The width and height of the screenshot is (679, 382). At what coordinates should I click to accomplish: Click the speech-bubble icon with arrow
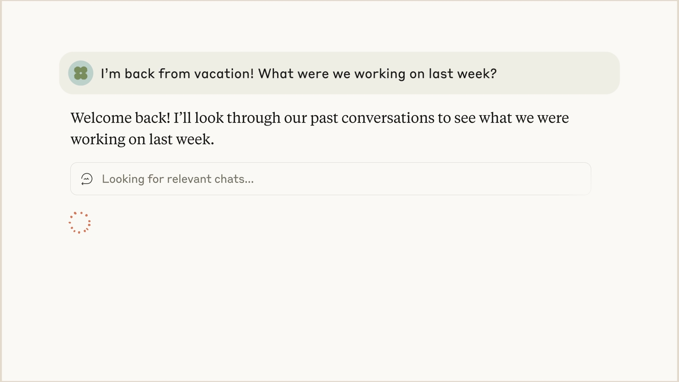87,179
